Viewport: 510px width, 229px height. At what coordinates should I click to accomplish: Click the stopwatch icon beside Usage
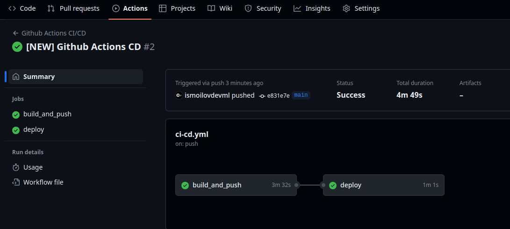[x=15, y=167]
